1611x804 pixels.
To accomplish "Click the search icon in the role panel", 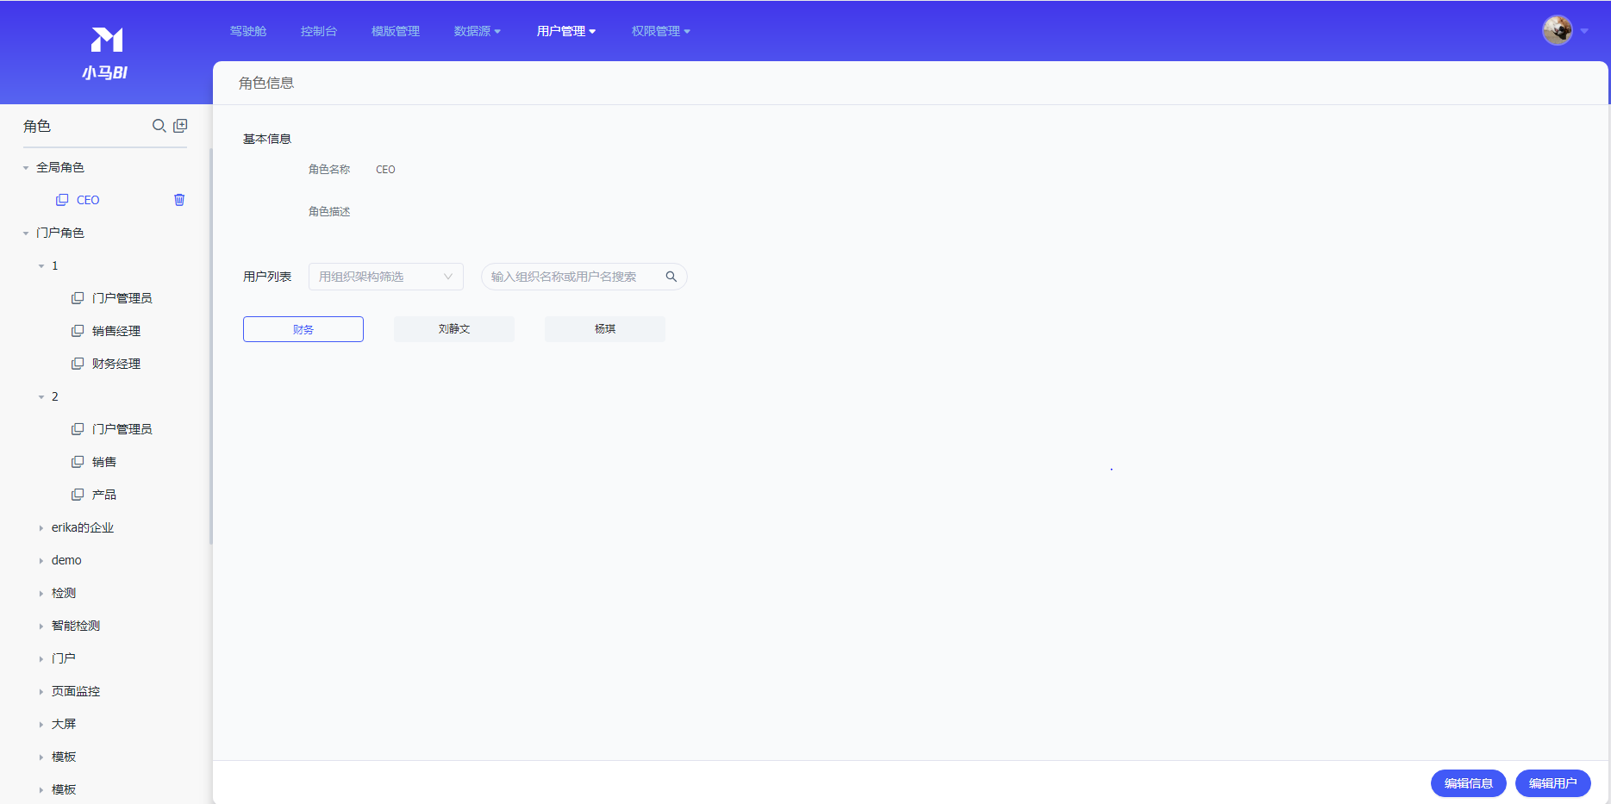I will tap(159, 126).
